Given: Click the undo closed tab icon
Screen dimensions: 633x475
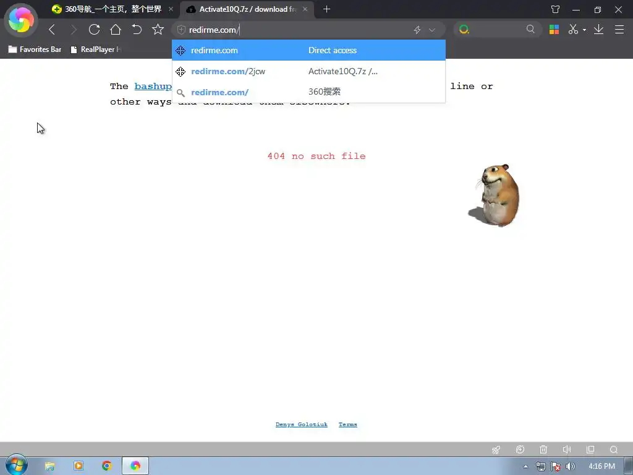Looking at the screenshot, I should coord(137,30).
